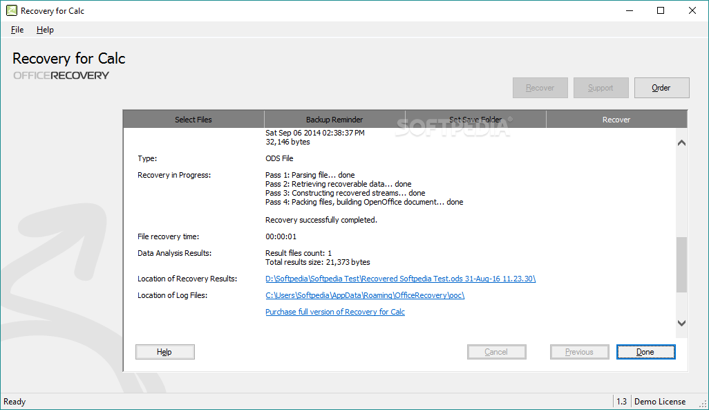Open the recovery results folder link
Image resolution: width=709 pixels, height=410 pixels.
pyautogui.click(x=400, y=279)
